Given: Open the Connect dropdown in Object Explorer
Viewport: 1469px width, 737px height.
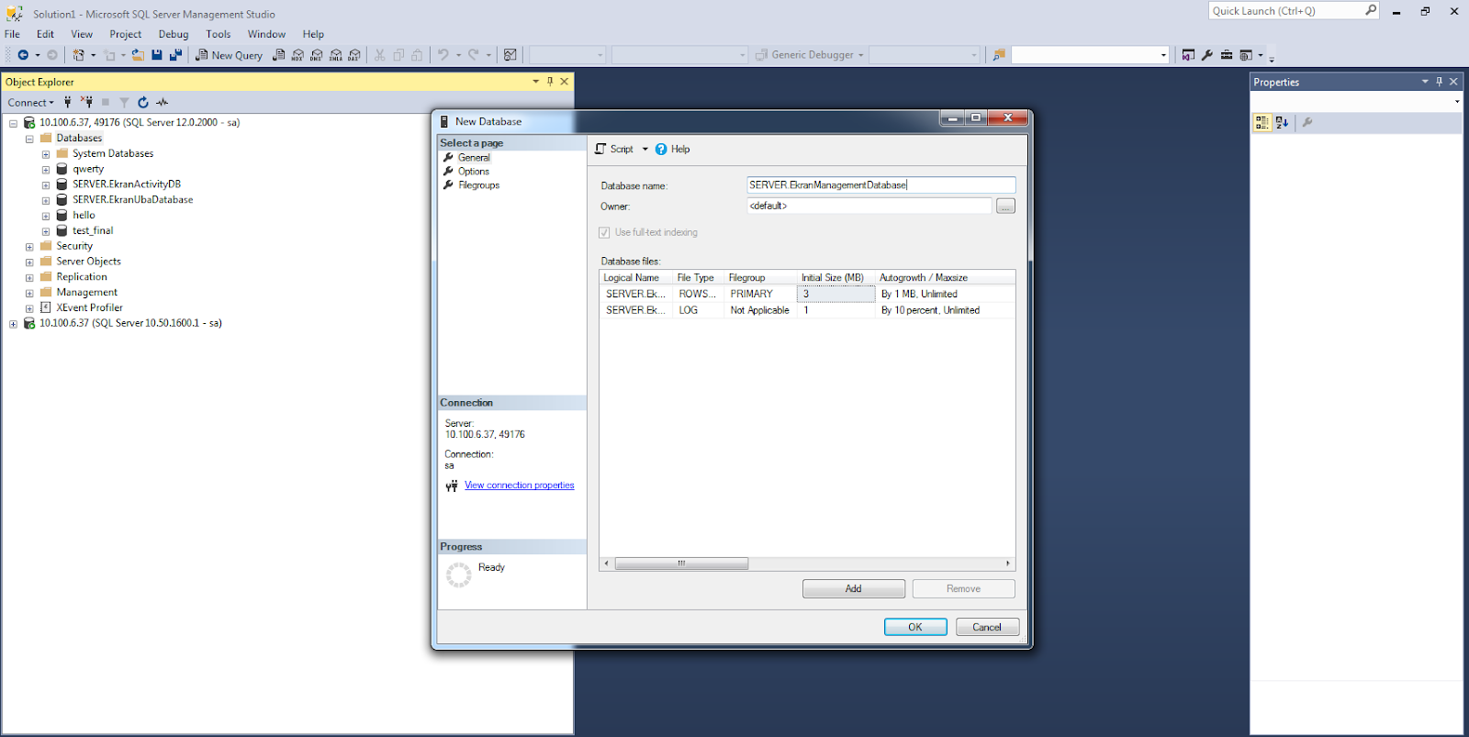Looking at the screenshot, I should point(31,103).
